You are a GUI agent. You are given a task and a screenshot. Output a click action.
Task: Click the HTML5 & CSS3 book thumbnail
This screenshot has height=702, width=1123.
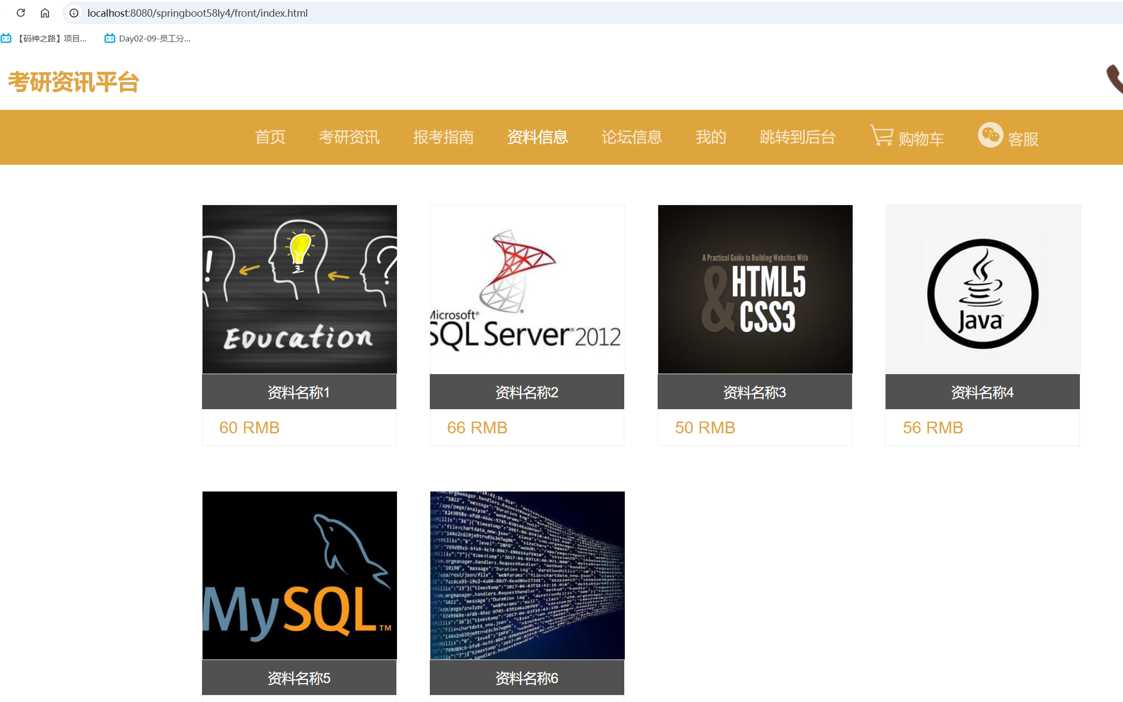tap(755, 289)
